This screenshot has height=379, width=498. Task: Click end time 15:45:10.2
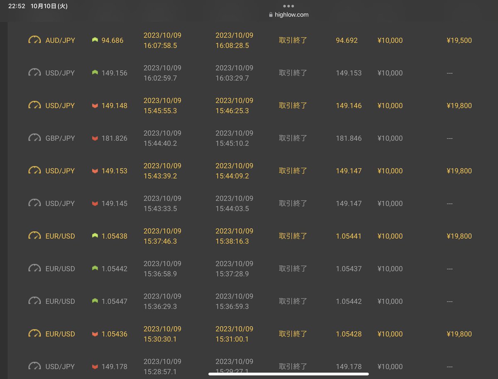point(232,143)
